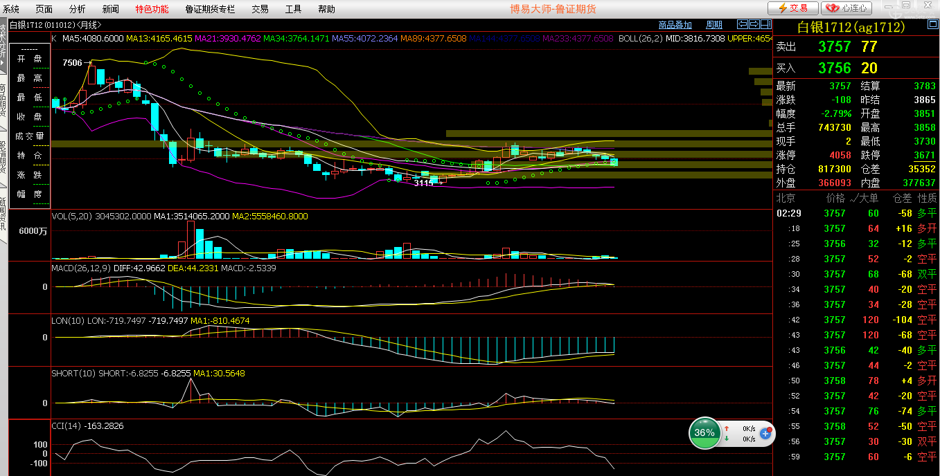The image size is (940, 476).
Task: Click the 最高 legend row
Action: pyautogui.click(x=29, y=78)
